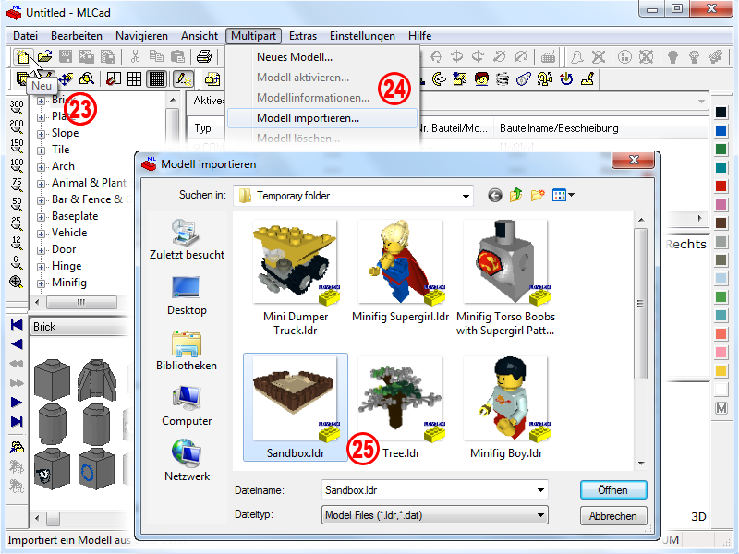Go to Netzwerk in places bar
The height and width of the screenshot is (554, 739).
(187, 461)
